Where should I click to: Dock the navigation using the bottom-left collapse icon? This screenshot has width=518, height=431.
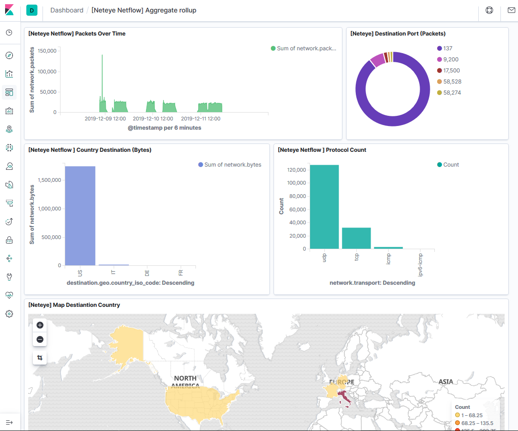click(x=9, y=422)
